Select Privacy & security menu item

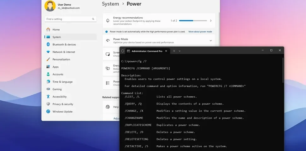pyautogui.click(x=70, y=104)
